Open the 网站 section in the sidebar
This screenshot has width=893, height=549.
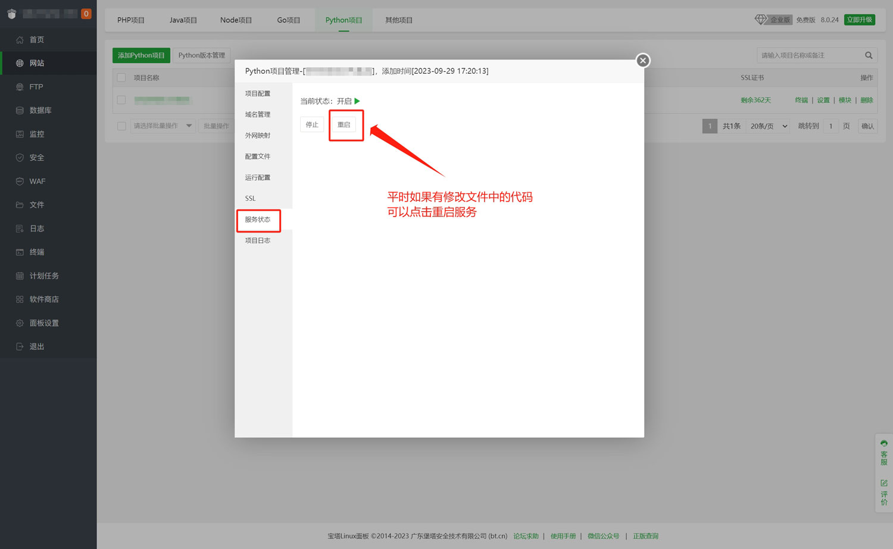[x=36, y=63]
